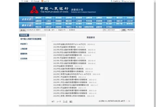Viewport: 156px width, 107px height.
Task: Open the 央行研究 navigation item
Action: point(79,24)
